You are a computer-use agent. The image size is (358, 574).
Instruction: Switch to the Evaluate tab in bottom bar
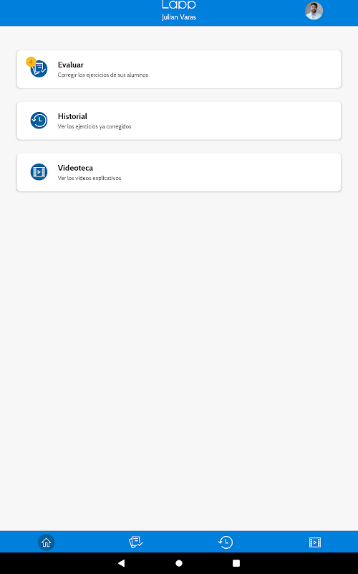(135, 542)
